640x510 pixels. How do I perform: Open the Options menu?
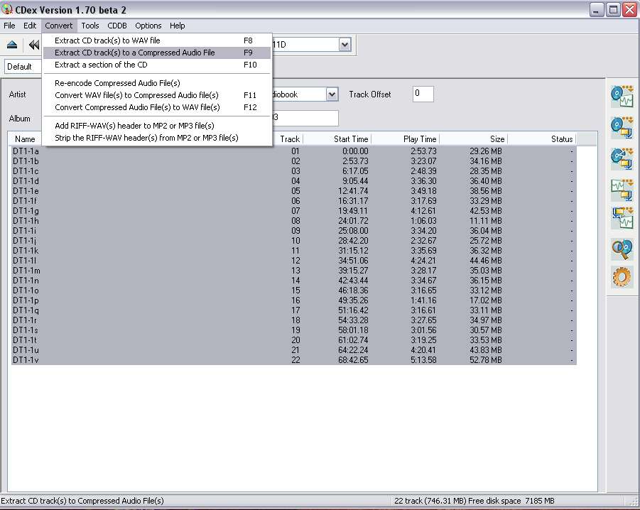[148, 26]
